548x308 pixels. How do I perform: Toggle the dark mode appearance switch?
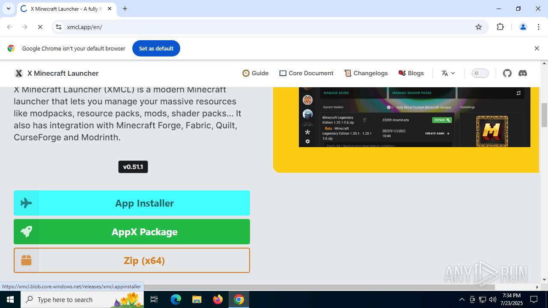(480, 73)
